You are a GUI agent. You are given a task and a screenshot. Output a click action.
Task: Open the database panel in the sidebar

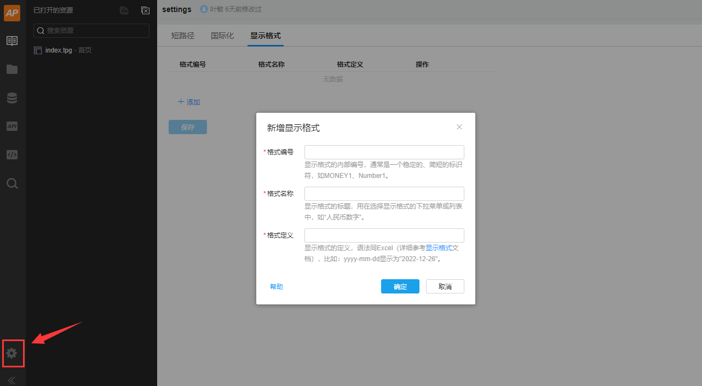(x=12, y=97)
